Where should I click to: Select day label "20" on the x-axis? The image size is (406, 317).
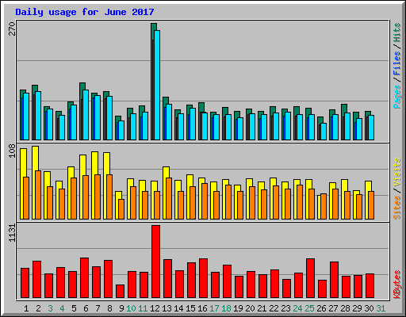[x=250, y=308]
